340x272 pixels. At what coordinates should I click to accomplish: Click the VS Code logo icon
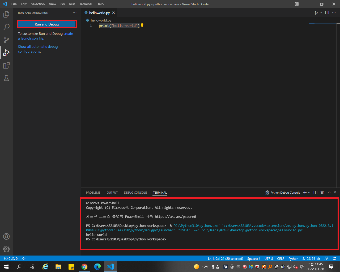coord(5,4)
